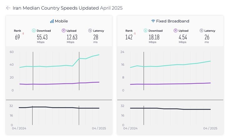The image size is (225, 139).
Task: Click the Fixed Broadband wifi icon
Action: 153,21
